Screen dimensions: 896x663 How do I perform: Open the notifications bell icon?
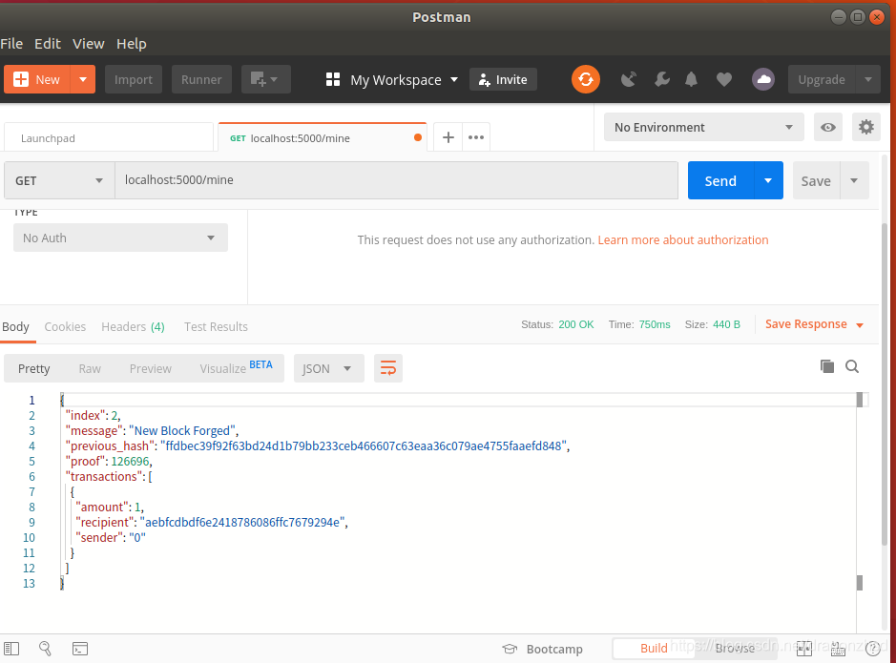click(692, 79)
